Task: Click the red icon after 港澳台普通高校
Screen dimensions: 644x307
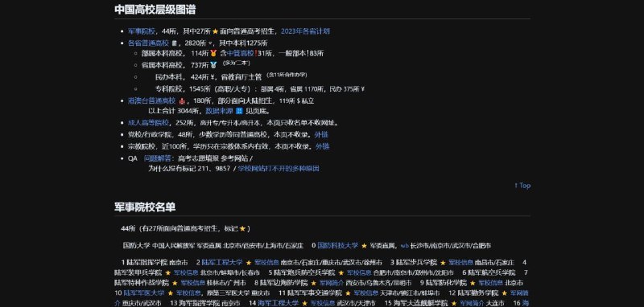Action: coord(182,100)
